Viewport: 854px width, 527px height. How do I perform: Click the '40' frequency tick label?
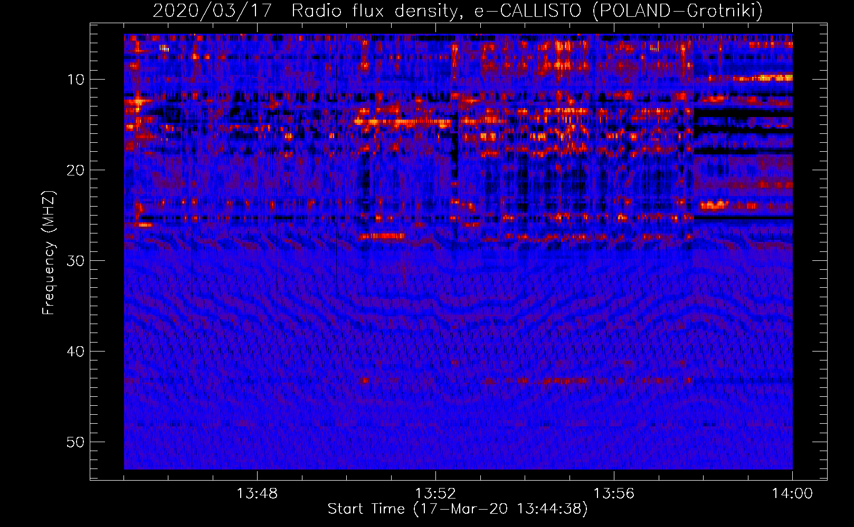76,352
